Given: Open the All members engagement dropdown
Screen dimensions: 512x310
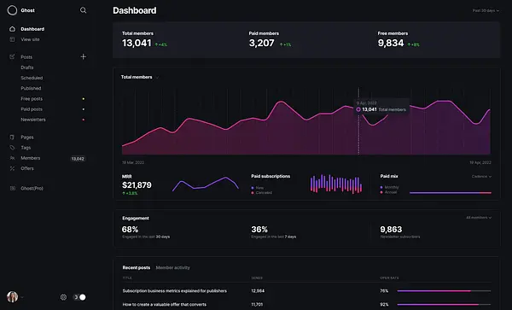Looking at the screenshot, I should 479,218.
